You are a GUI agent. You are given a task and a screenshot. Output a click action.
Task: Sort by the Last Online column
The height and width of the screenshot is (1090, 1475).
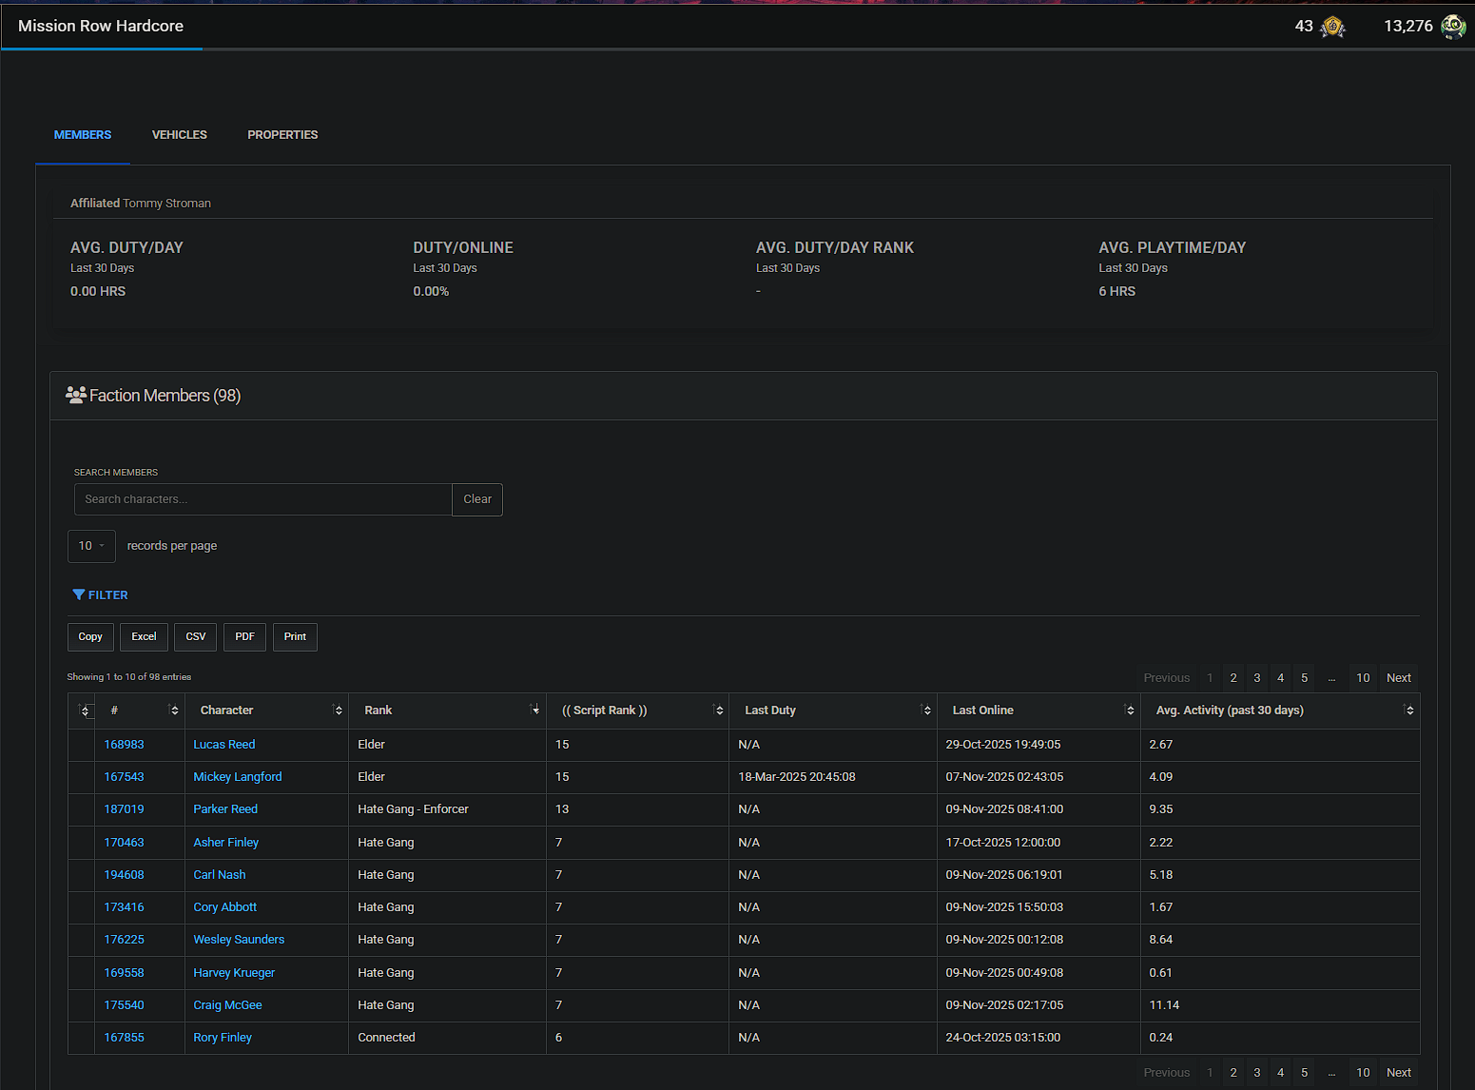click(x=1038, y=710)
